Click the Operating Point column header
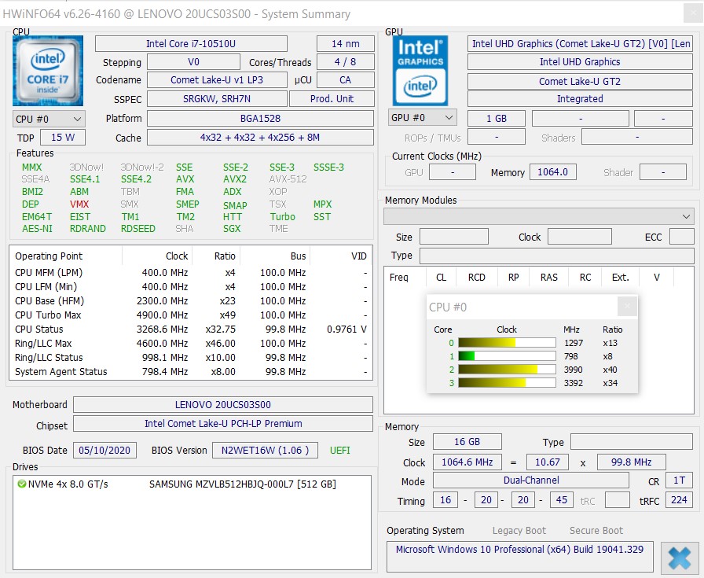704x578 pixels. [65, 256]
